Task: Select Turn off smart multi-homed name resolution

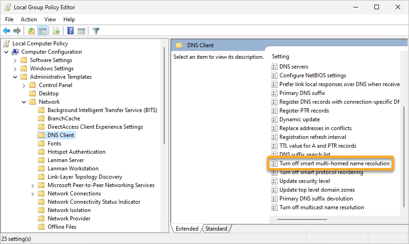Action: [x=334, y=163]
